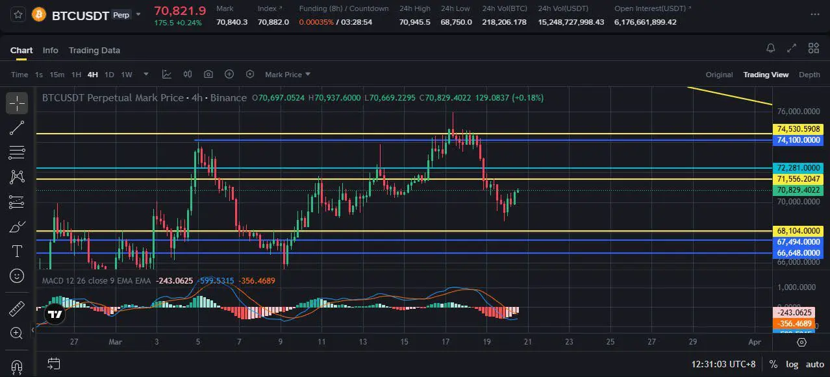Viewport: 830px width, 377px height.
Task: Click the 67,494.0000 blue price label
Action: click(x=798, y=242)
